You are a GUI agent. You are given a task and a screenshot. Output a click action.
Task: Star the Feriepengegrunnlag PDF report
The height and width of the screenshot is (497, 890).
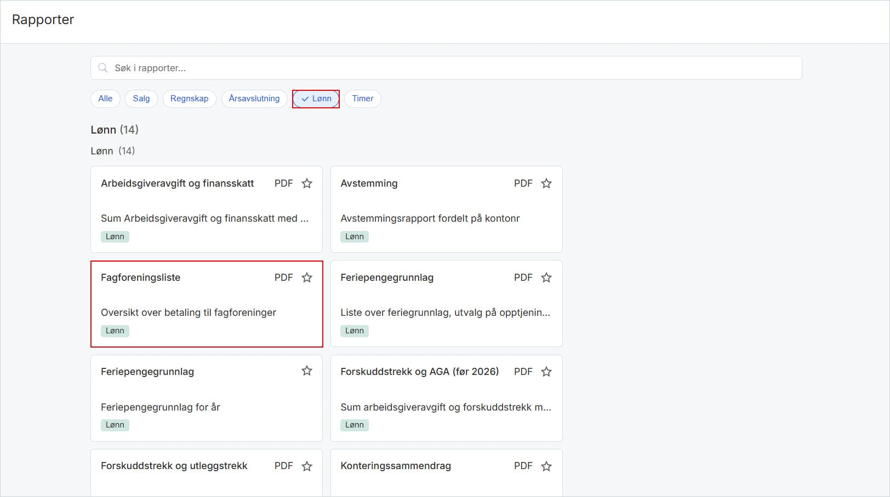click(546, 278)
